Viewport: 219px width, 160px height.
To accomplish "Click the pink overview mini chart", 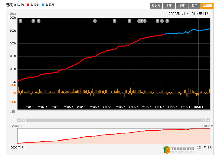I will (x=113, y=136).
